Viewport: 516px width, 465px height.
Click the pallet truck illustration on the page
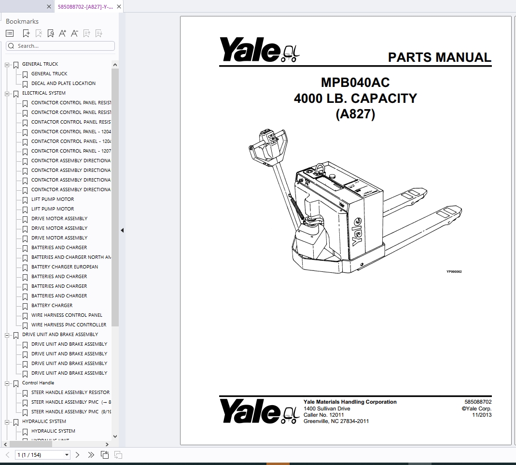click(355, 201)
